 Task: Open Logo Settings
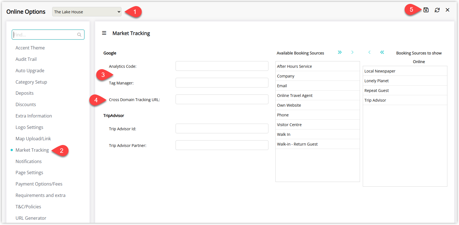(x=29, y=127)
